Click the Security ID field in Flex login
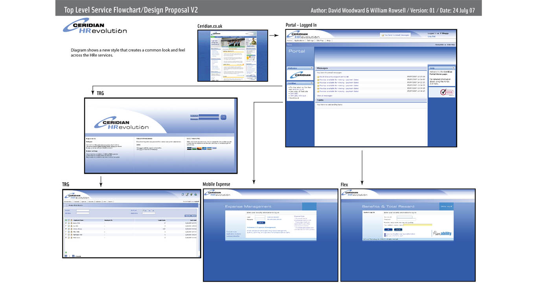The width and height of the screenshot is (537, 302). click(405, 217)
